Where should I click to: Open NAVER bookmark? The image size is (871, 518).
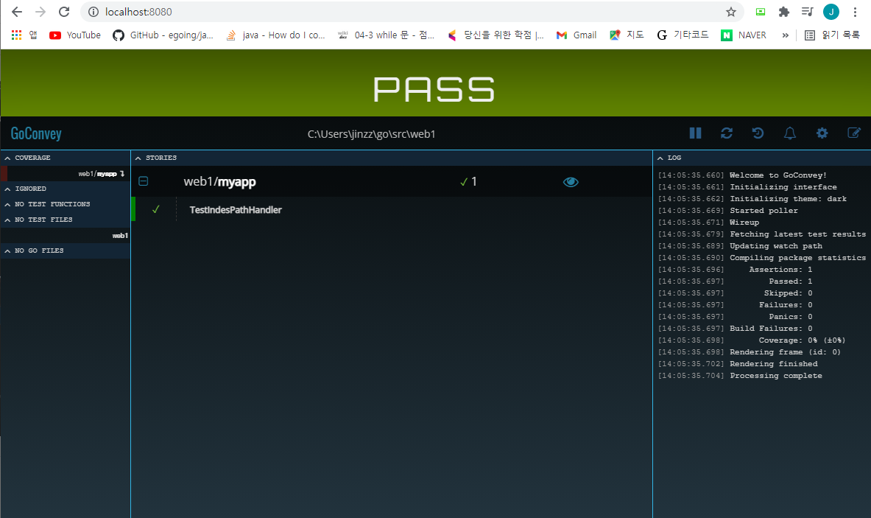(743, 35)
